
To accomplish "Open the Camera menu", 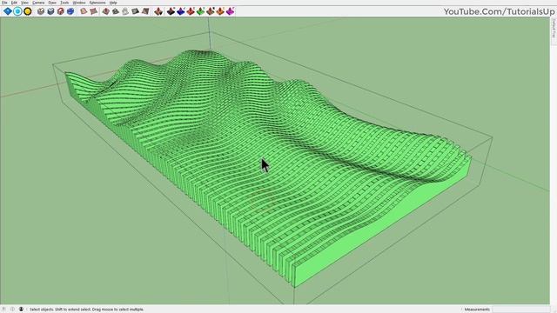I will point(38,3).
